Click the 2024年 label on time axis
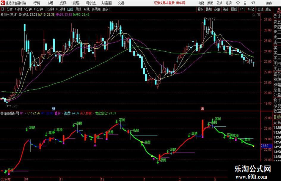Viewport: 281px width, 181px height. (6, 179)
